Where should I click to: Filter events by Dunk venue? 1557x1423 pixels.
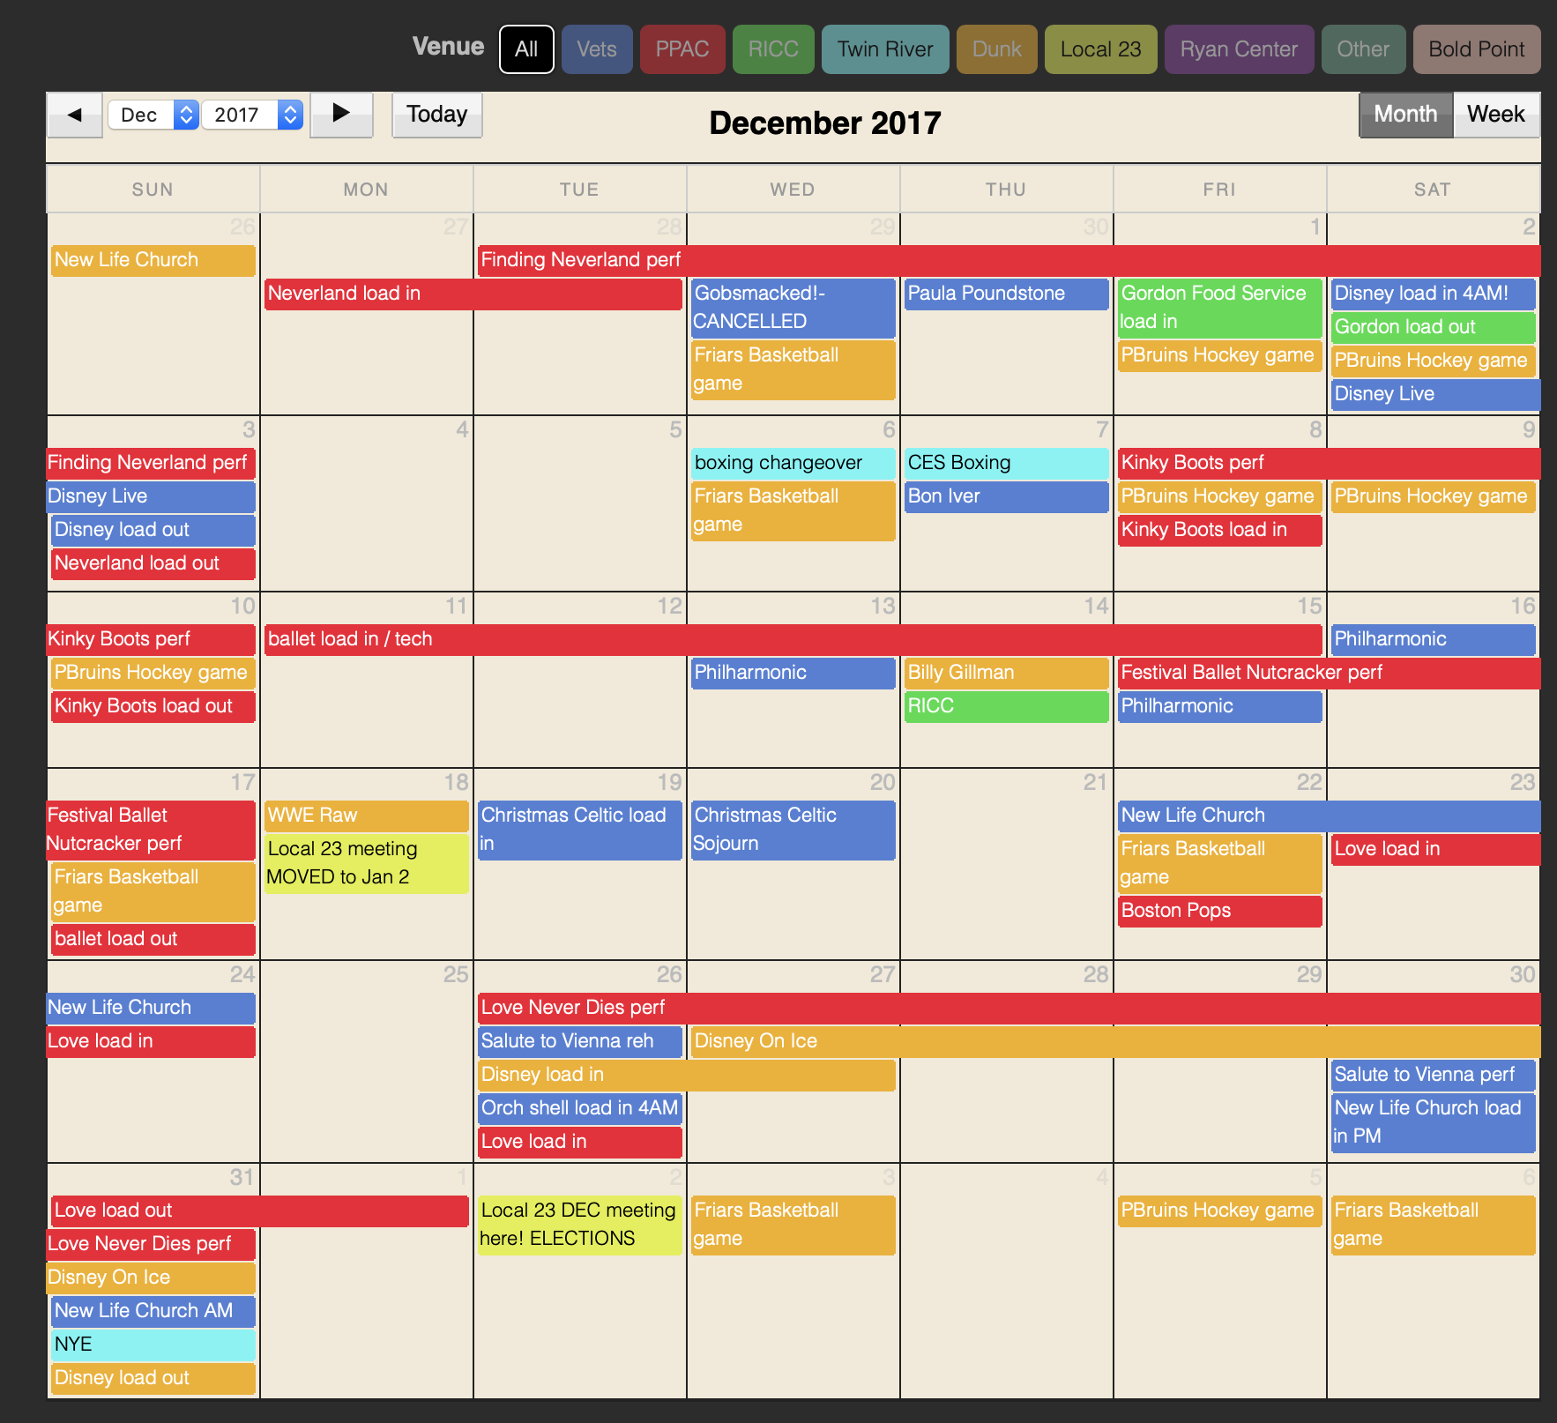click(x=996, y=49)
